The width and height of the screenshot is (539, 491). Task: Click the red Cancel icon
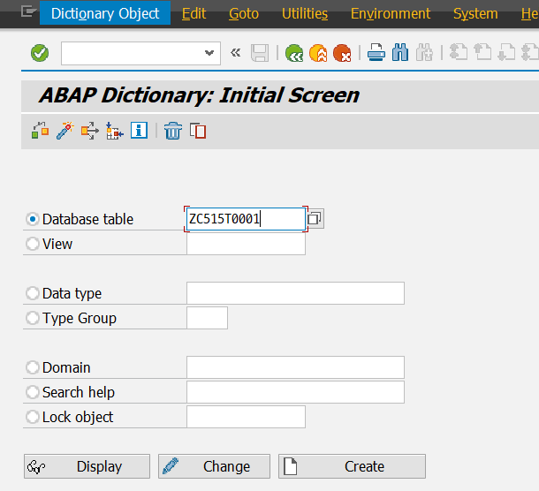pos(342,53)
